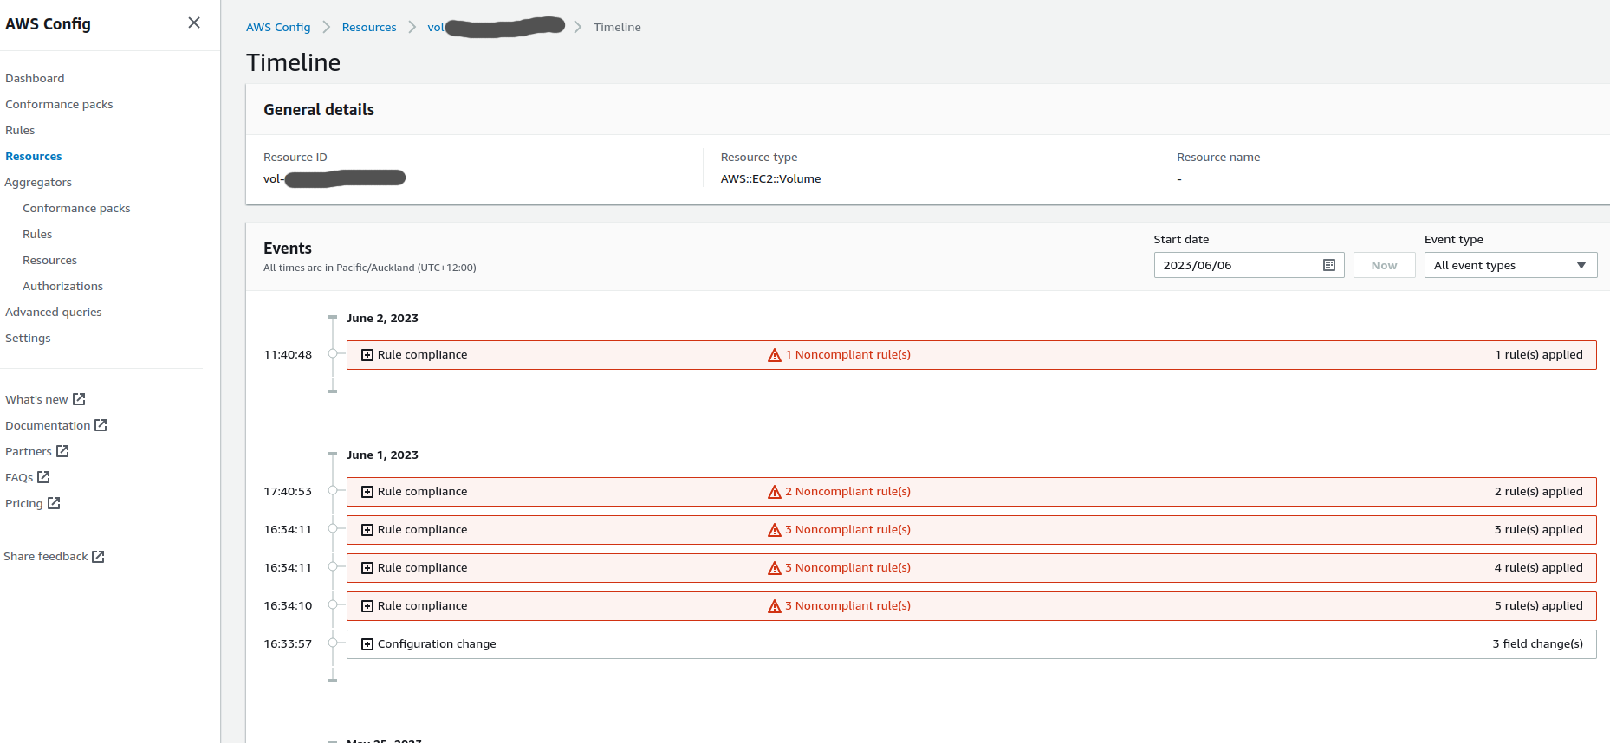The width and height of the screenshot is (1610, 743).
Task: Open the FAQs external link icon
Action: 43,476
